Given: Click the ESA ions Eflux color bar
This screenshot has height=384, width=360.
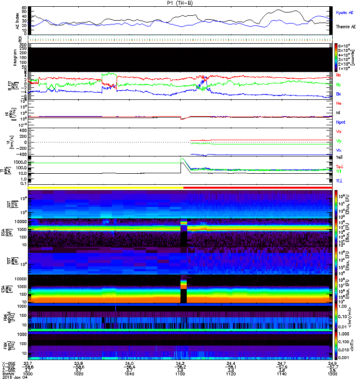Looking at the screenshot, I should pyautogui.click(x=336, y=233).
